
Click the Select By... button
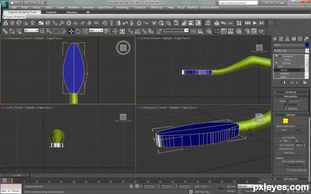290,153
